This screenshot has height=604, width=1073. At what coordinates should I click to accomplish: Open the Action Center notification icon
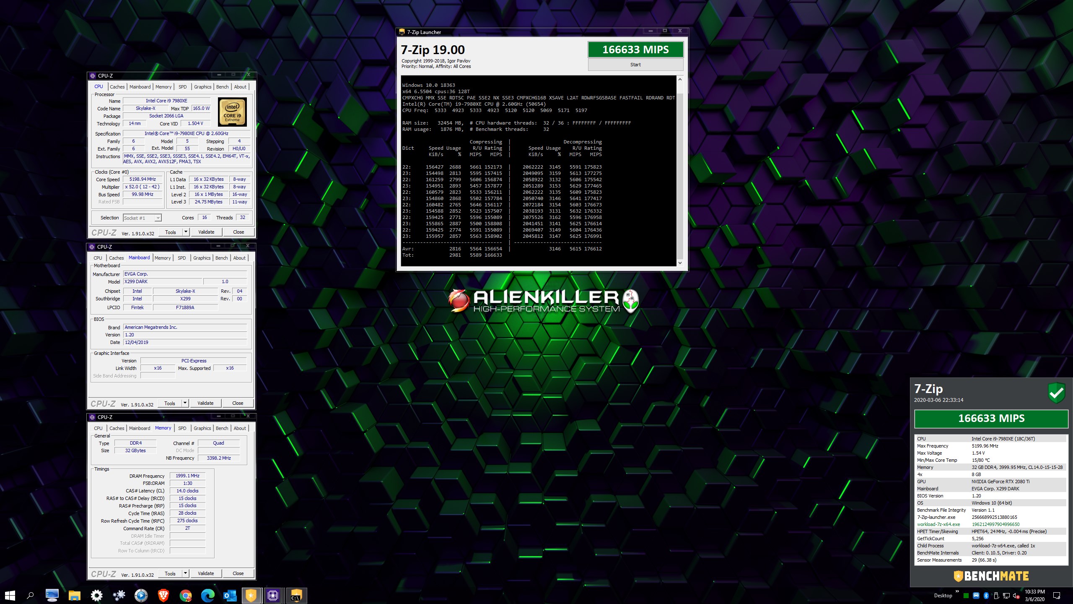pyautogui.click(x=1057, y=596)
